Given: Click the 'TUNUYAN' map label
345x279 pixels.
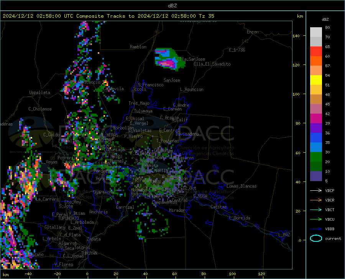Looking at the screenshot, I should pos(89,253).
